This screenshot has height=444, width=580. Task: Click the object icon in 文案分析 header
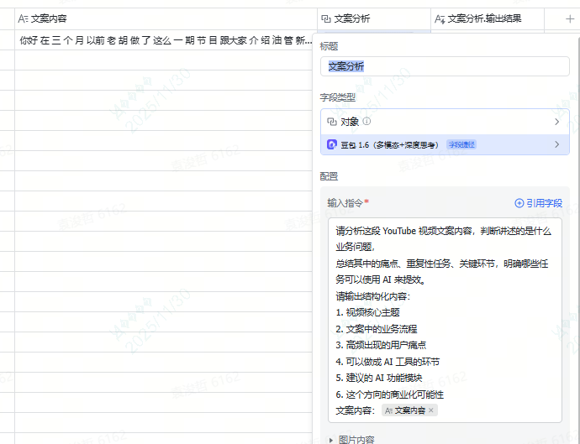click(326, 18)
